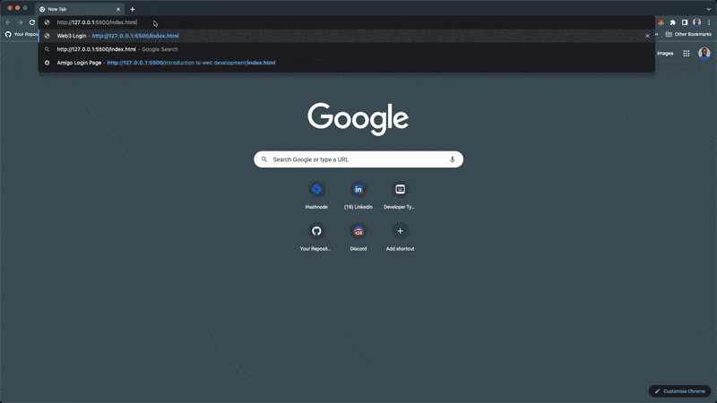Open the Developer Ty... shortcut
Screen dimensions: 717x403
tap(400, 190)
